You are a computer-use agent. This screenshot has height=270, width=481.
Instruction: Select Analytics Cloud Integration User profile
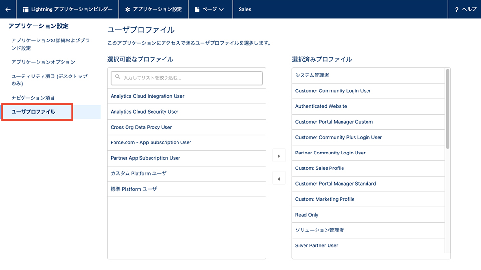(x=187, y=96)
